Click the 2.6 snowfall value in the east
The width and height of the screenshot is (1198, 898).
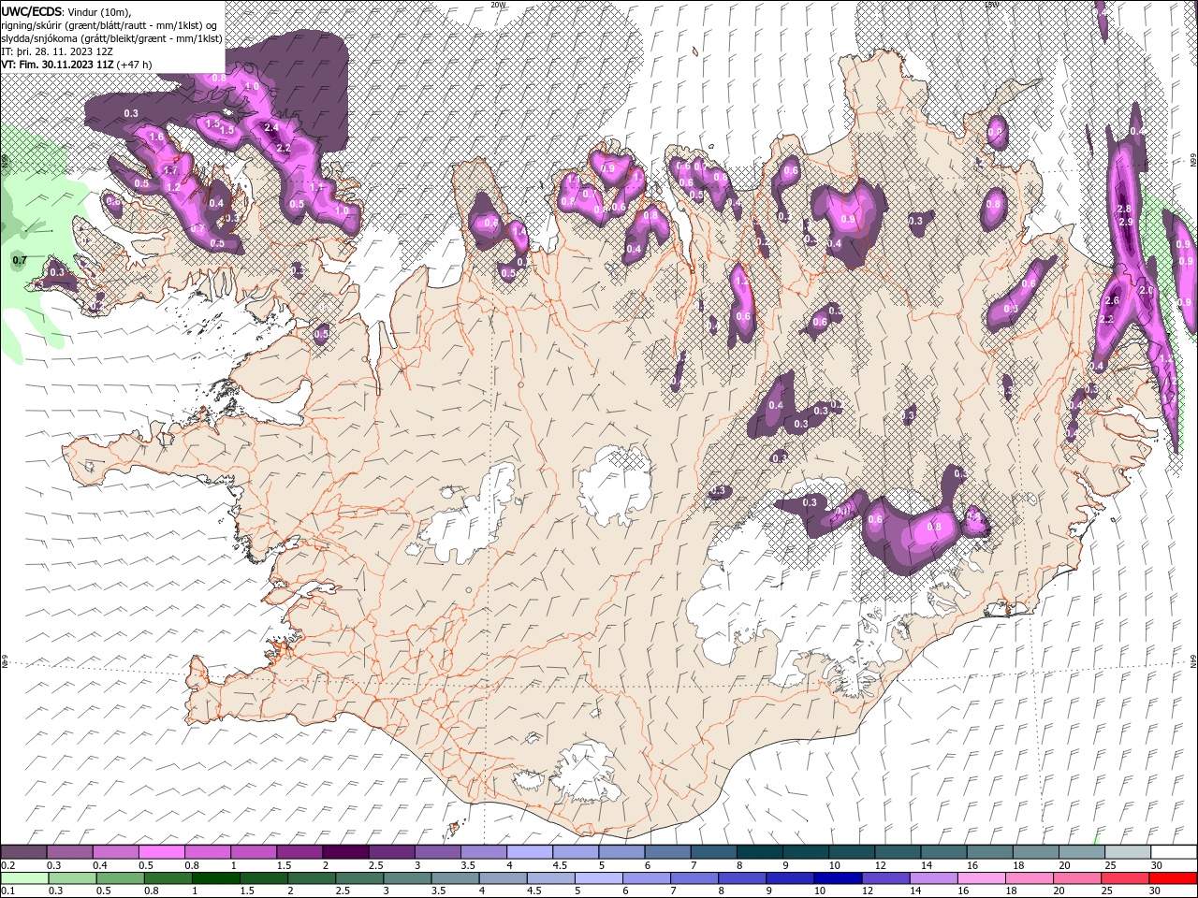(1112, 301)
